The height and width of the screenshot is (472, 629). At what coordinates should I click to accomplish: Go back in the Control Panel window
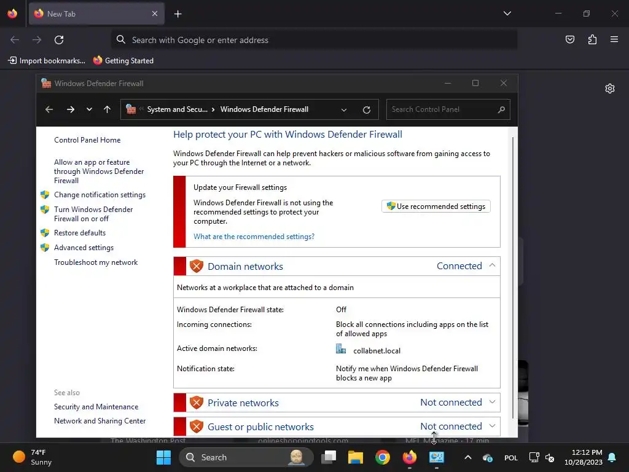click(49, 109)
